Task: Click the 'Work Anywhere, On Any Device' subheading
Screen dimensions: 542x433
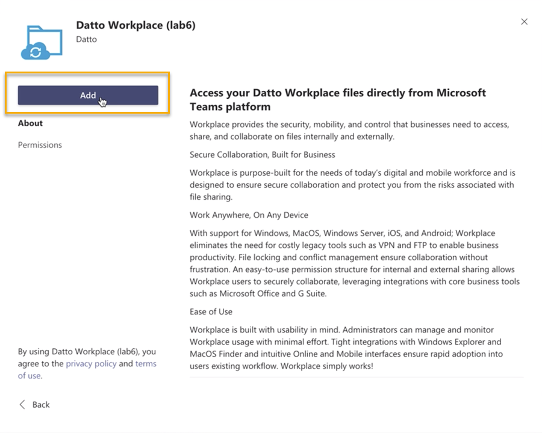Action: pyautogui.click(x=249, y=215)
